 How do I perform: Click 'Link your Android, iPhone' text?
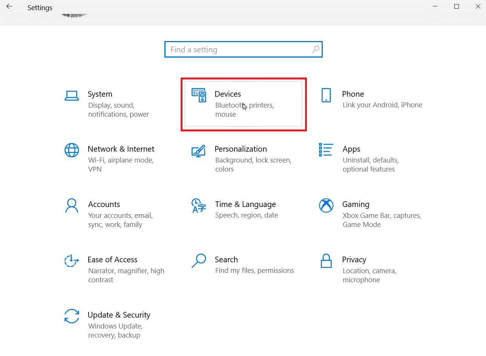pos(382,105)
